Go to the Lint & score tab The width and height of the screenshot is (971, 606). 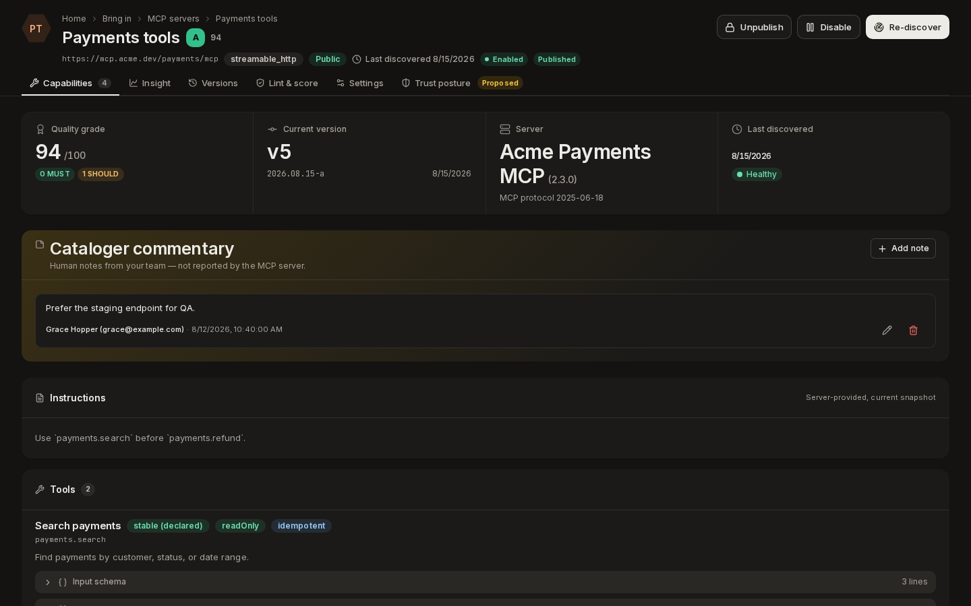287,83
